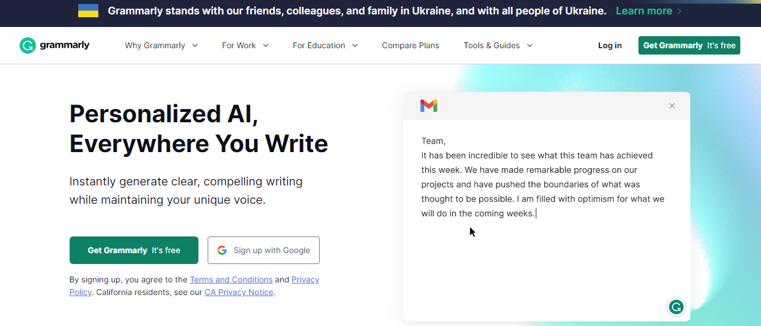761x326 pixels.
Task: Open the For Work dropdown menu
Action: click(x=246, y=45)
